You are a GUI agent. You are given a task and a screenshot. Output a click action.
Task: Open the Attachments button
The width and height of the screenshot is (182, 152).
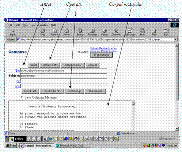pyautogui.click(x=73, y=65)
